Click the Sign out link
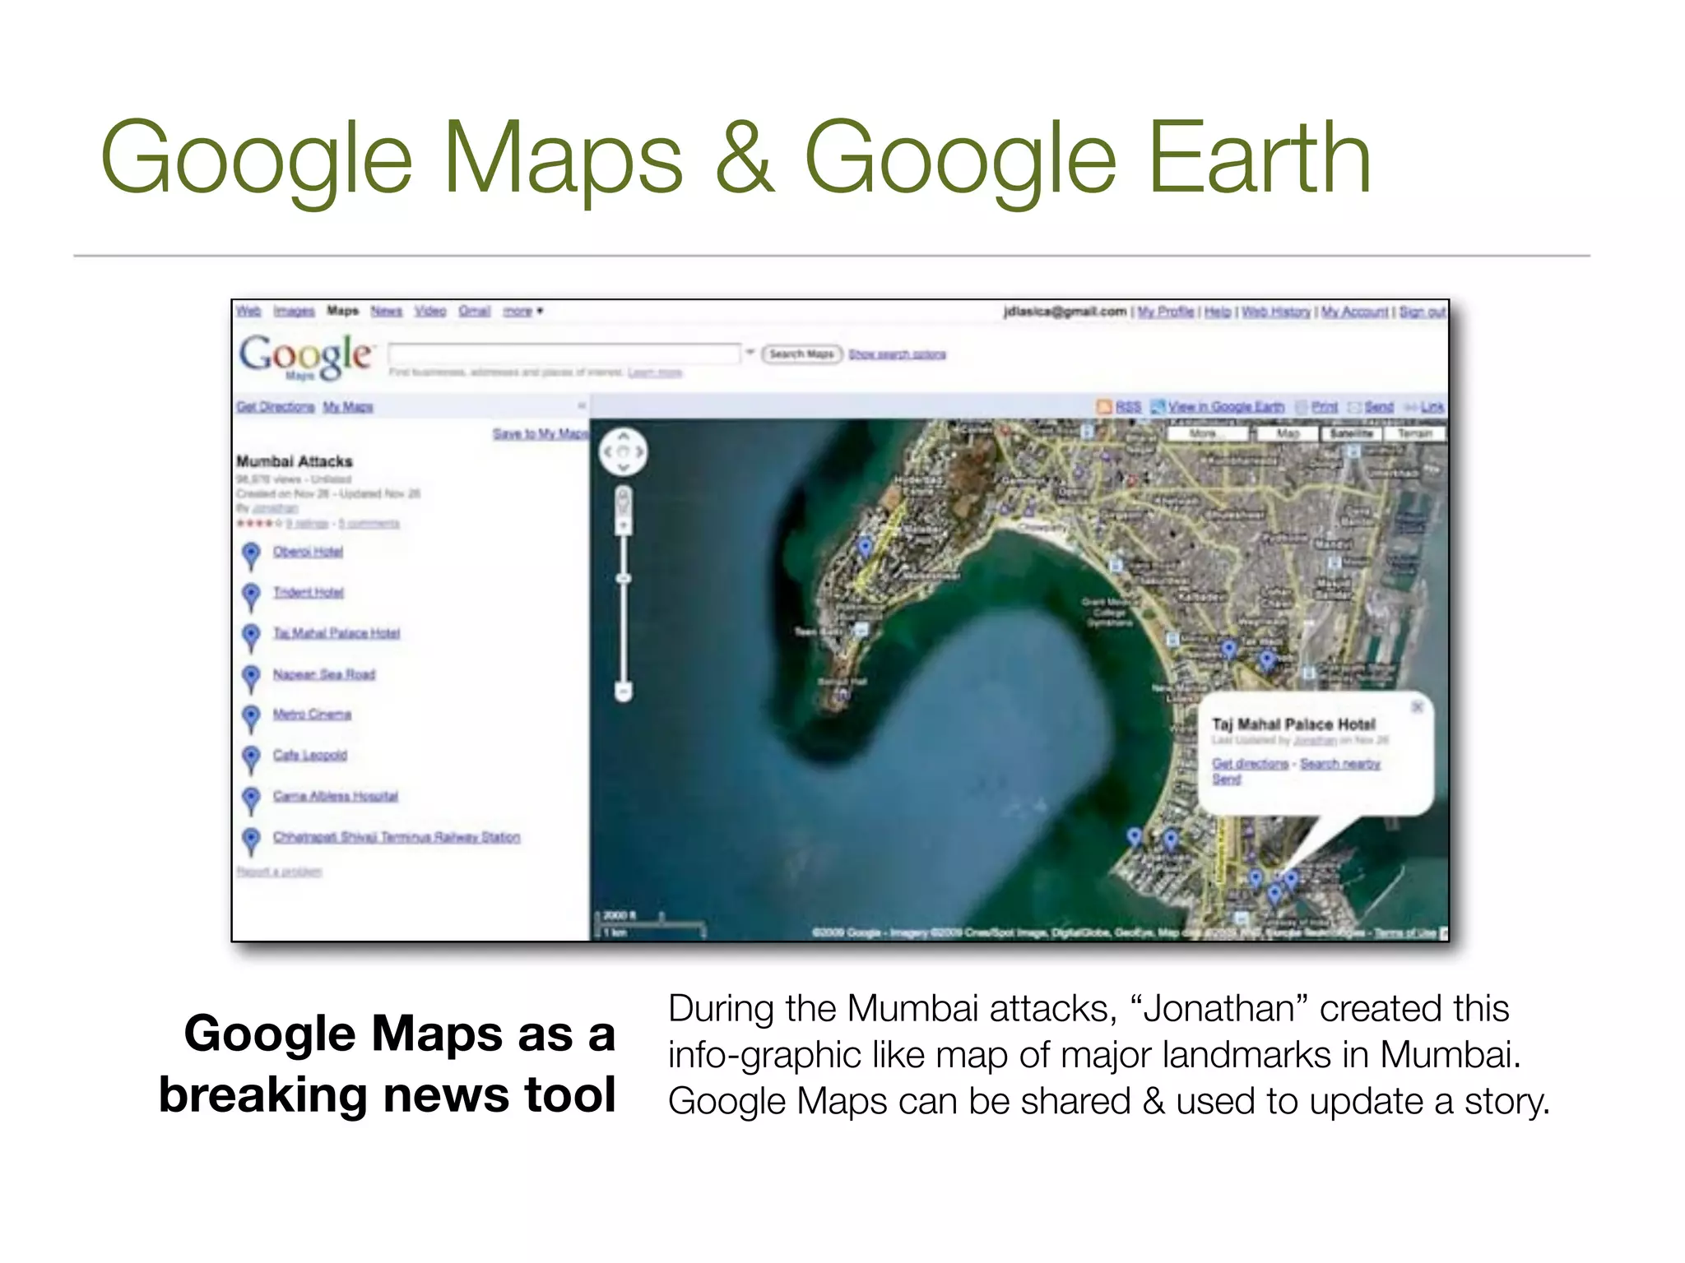1685x1263 pixels. (1423, 312)
